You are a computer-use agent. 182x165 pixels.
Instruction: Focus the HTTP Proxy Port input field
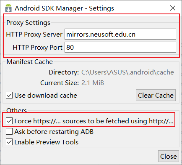click(120, 47)
